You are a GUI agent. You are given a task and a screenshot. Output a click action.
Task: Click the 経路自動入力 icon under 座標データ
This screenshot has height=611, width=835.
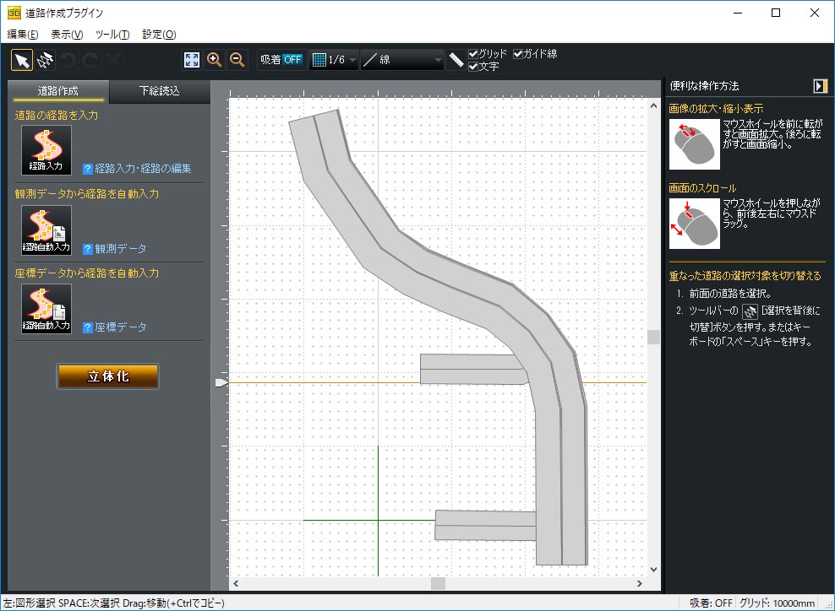[x=46, y=309]
